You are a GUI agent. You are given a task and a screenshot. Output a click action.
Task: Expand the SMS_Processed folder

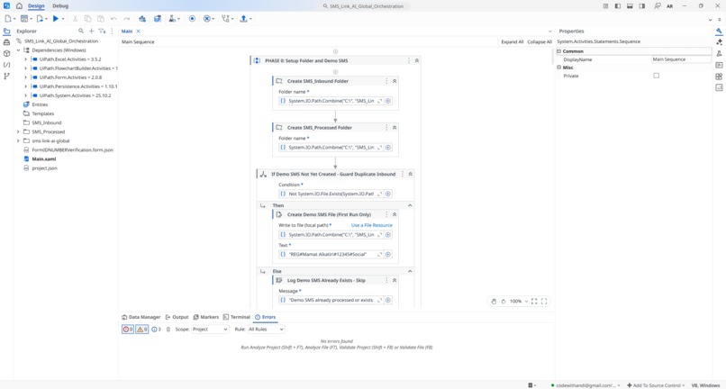[x=19, y=132]
